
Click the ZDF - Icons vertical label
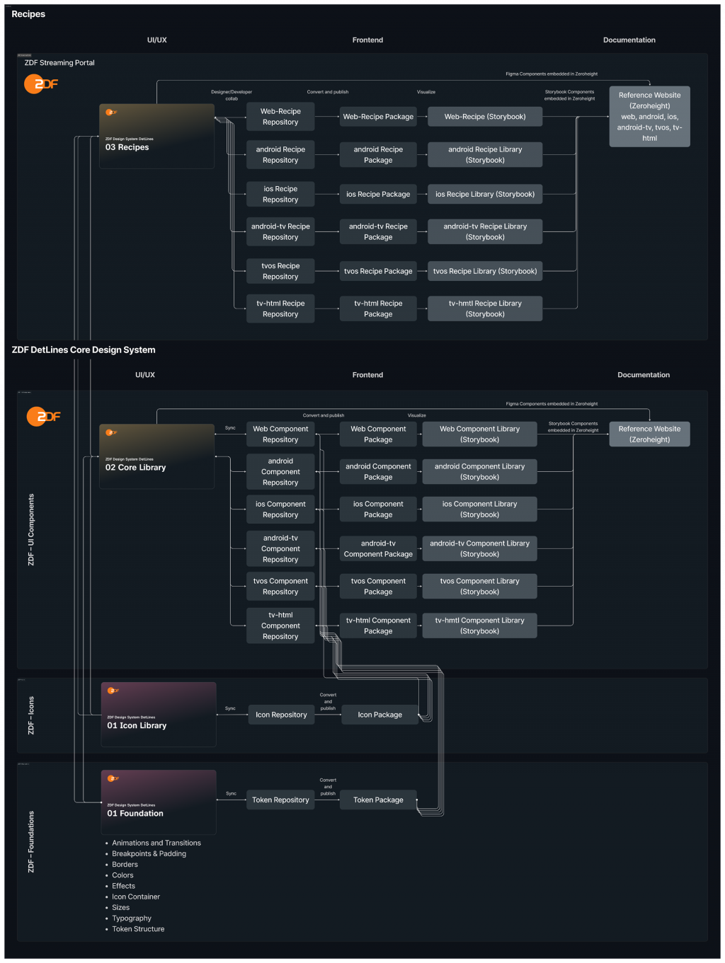[30, 715]
